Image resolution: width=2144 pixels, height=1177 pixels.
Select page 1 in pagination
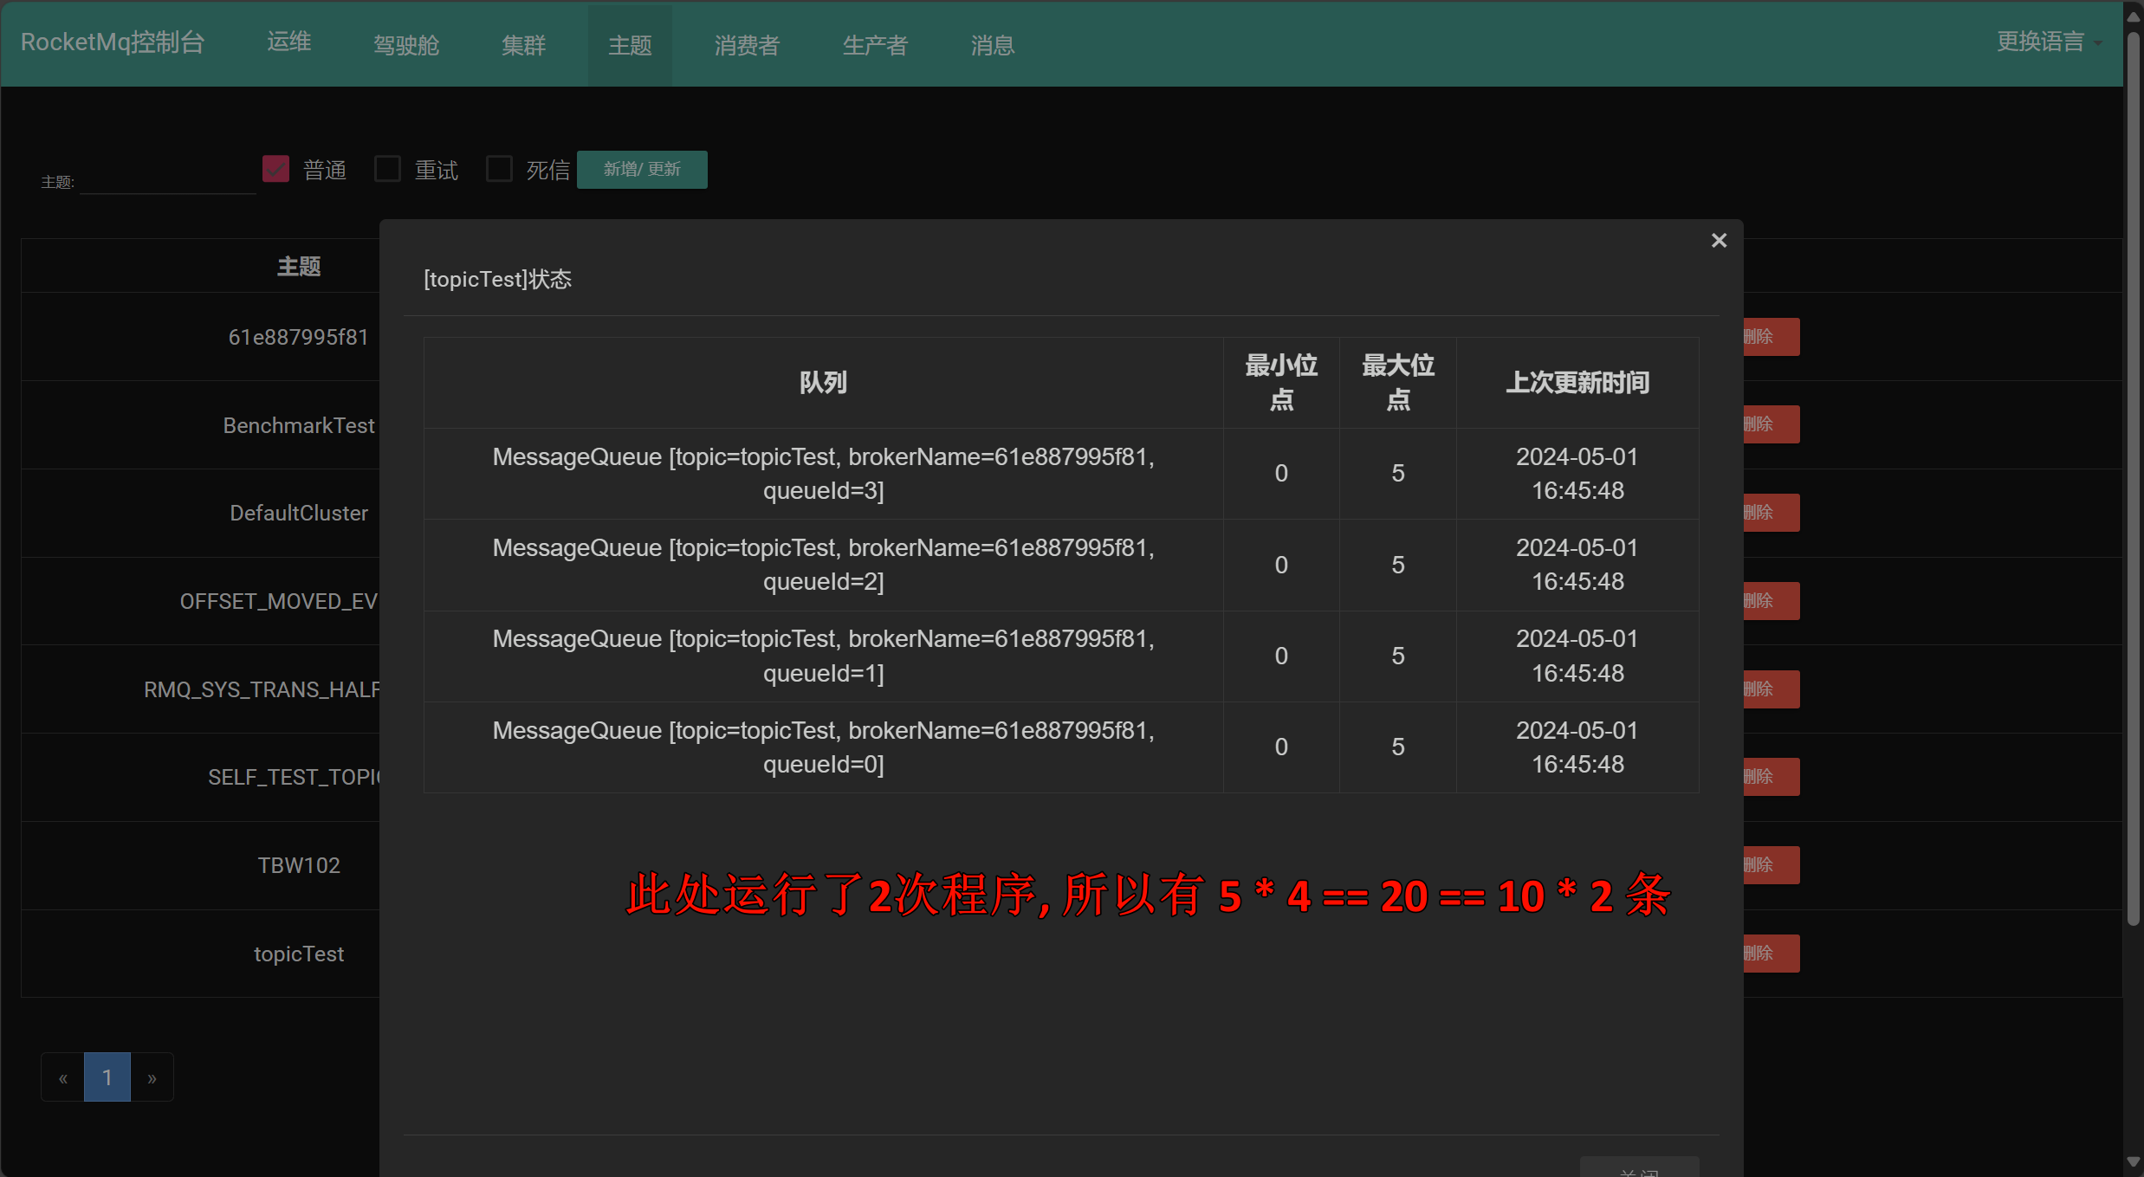pyautogui.click(x=107, y=1077)
